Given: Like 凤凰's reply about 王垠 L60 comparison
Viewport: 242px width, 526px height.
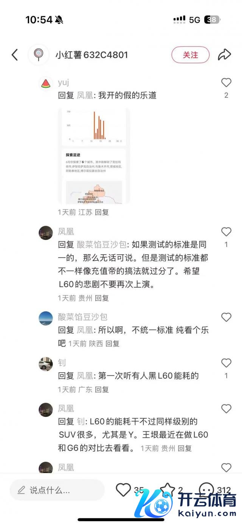Looking at the screenshot, I should click(x=226, y=409).
